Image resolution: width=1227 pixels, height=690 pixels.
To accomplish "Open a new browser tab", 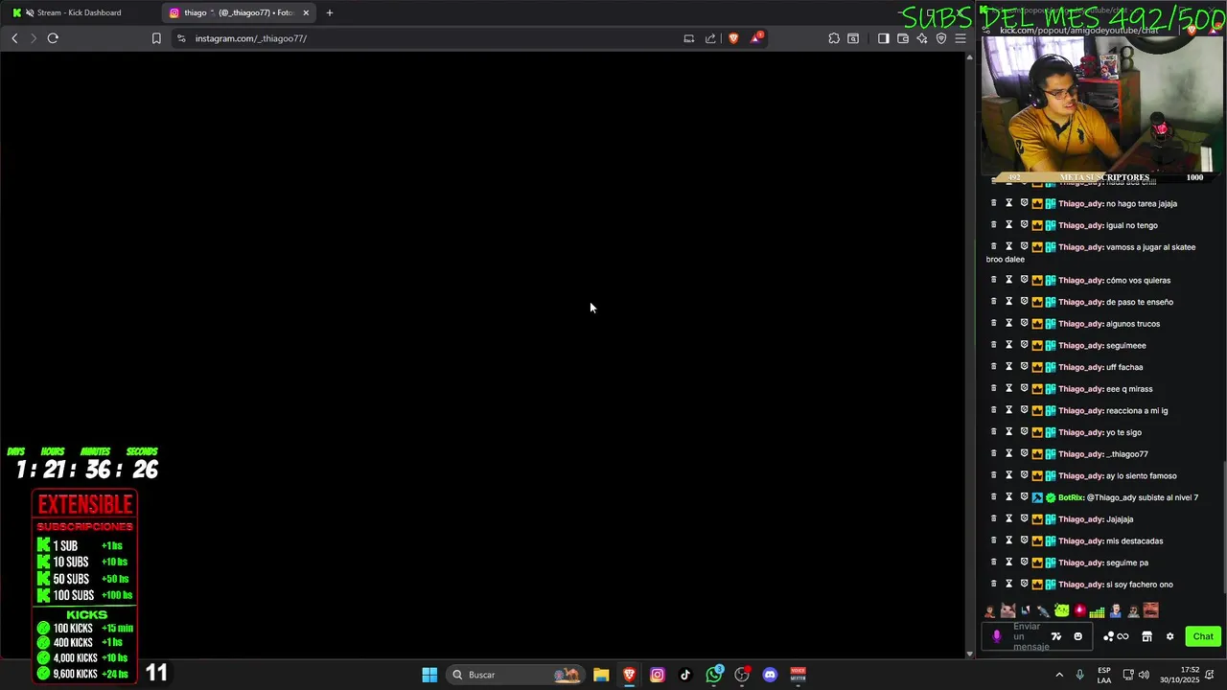I will (x=330, y=12).
